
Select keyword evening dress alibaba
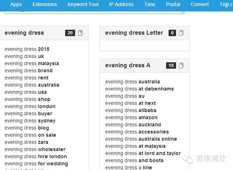pos(131,110)
